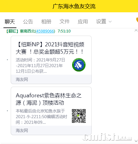Click the QR code thumbnail
Screen dimensions: 138x144
(x=79, y=116)
